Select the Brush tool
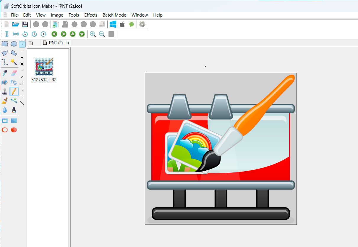 pyautogui.click(x=5, y=101)
